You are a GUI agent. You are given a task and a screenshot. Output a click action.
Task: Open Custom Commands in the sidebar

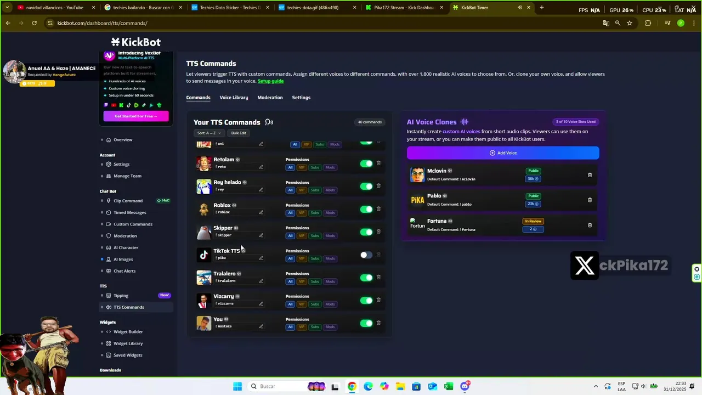click(x=133, y=224)
